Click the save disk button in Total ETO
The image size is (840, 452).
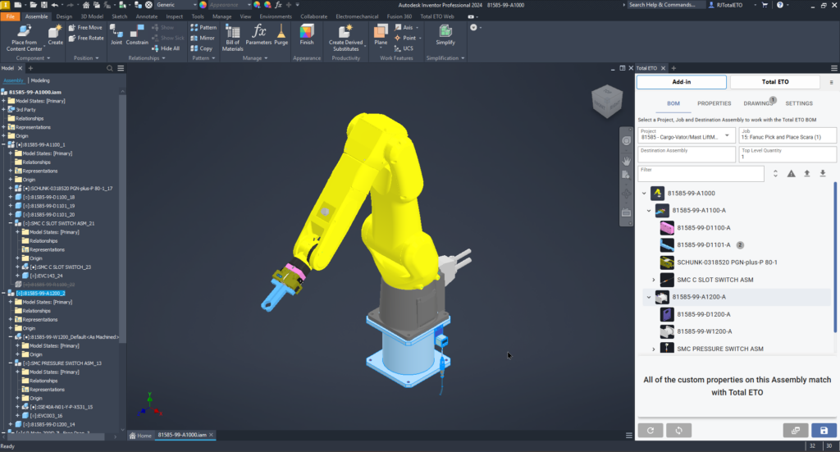(824, 430)
